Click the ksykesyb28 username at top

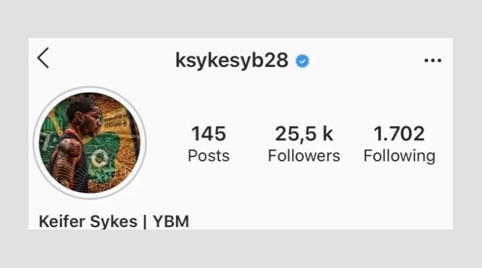(232, 61)
